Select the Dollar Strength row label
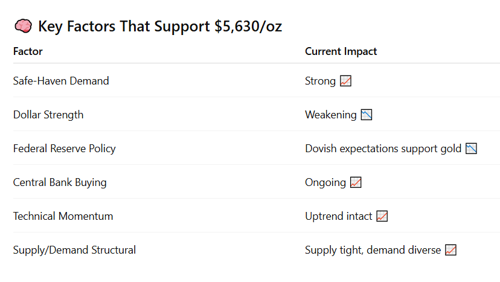Image resolution: width=500 pixels, height=282 pixels. 48,115
